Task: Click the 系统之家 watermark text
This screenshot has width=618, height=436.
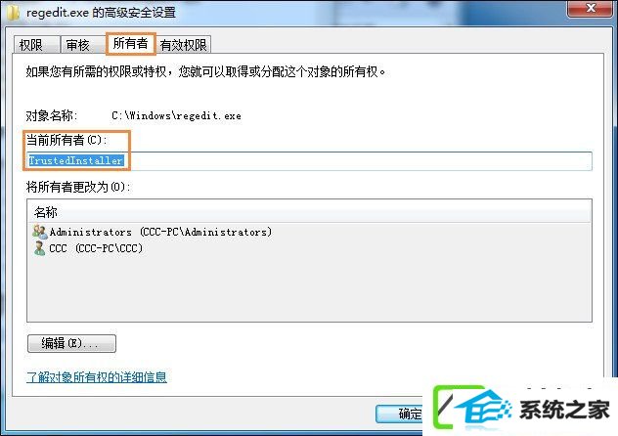Action: [x=564, y=410]
